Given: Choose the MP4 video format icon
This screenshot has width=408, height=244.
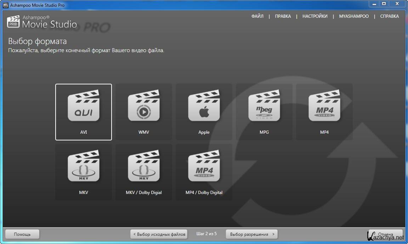Looking at the screenshot, I should pos(324,108).
